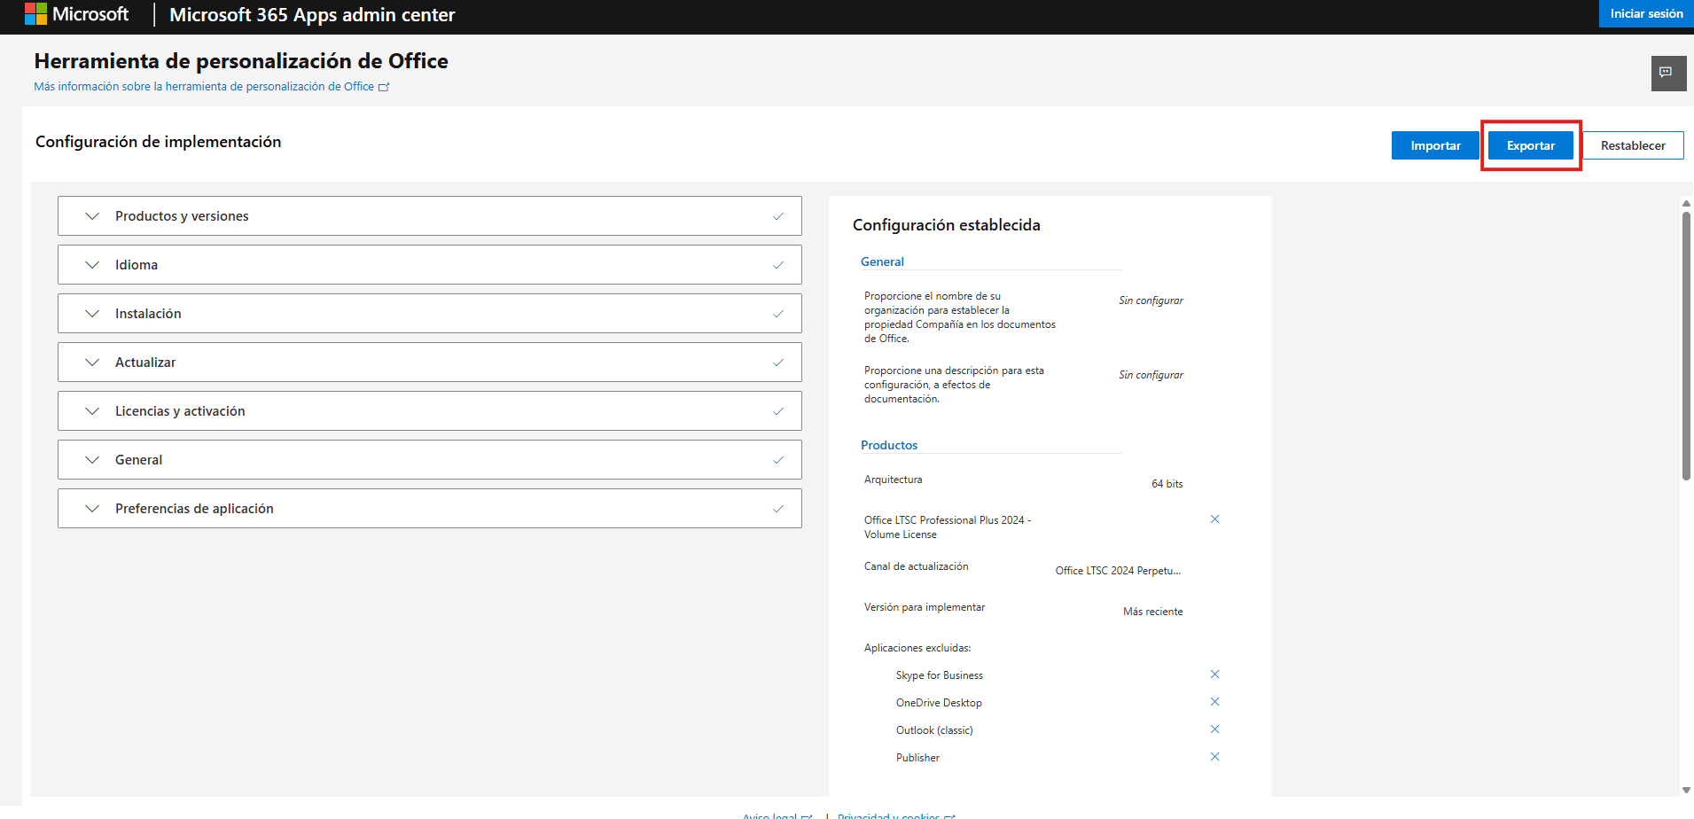1694x819 pixels.
Task: Click checkmark icon on Actualizar row
Action: (x=777, y=363)
